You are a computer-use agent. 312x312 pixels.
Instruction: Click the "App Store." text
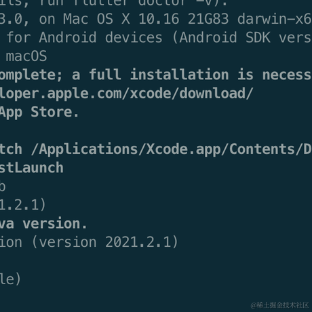(x=39, y=113)
